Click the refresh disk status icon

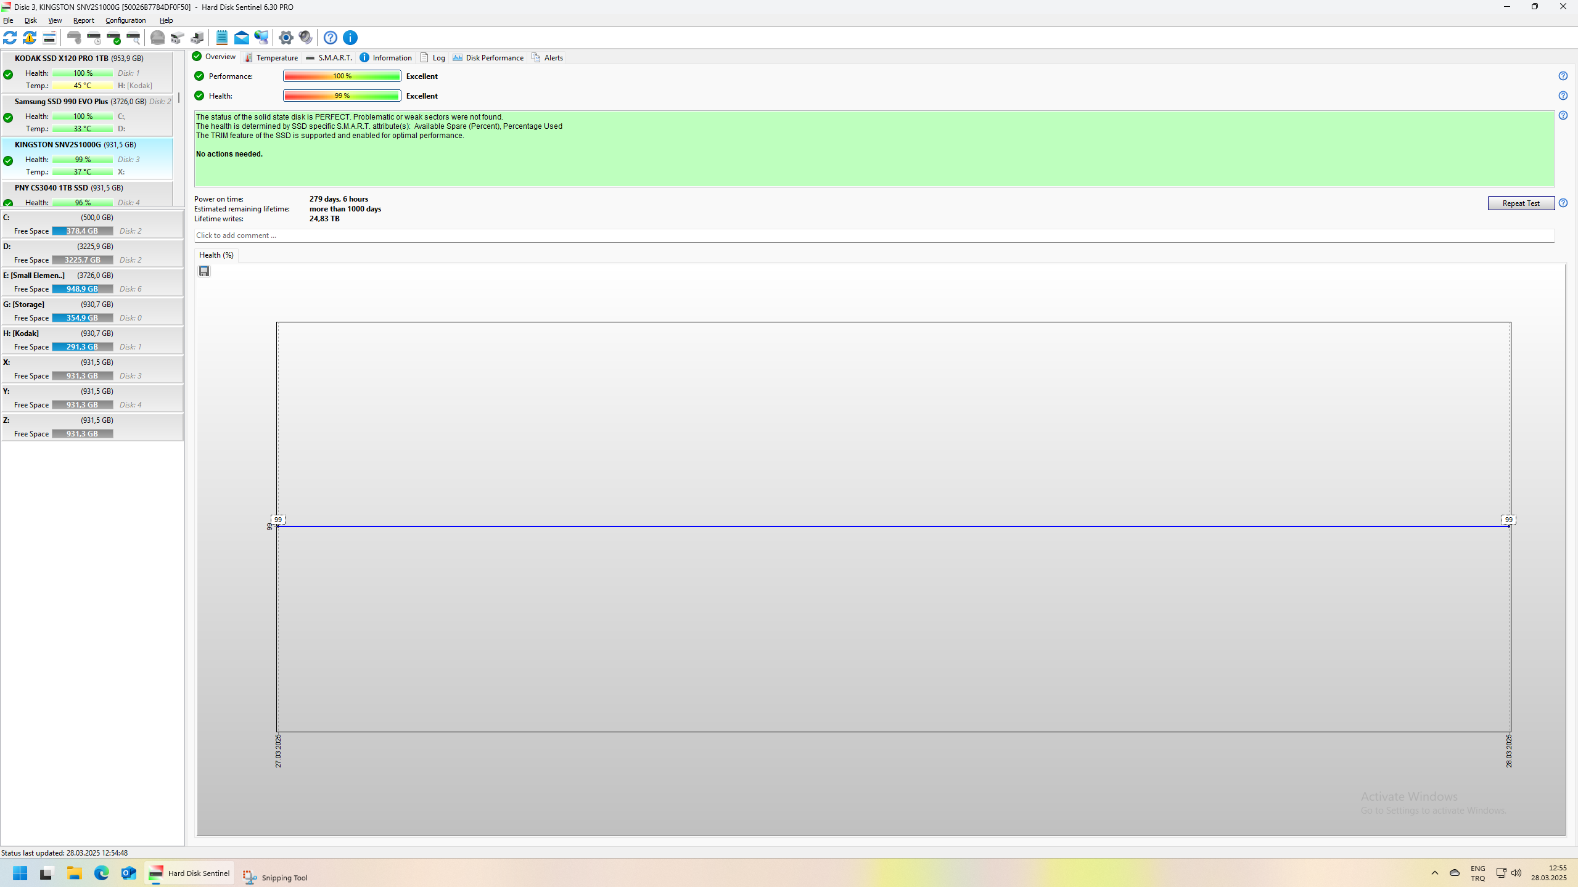tap(10, 38)
